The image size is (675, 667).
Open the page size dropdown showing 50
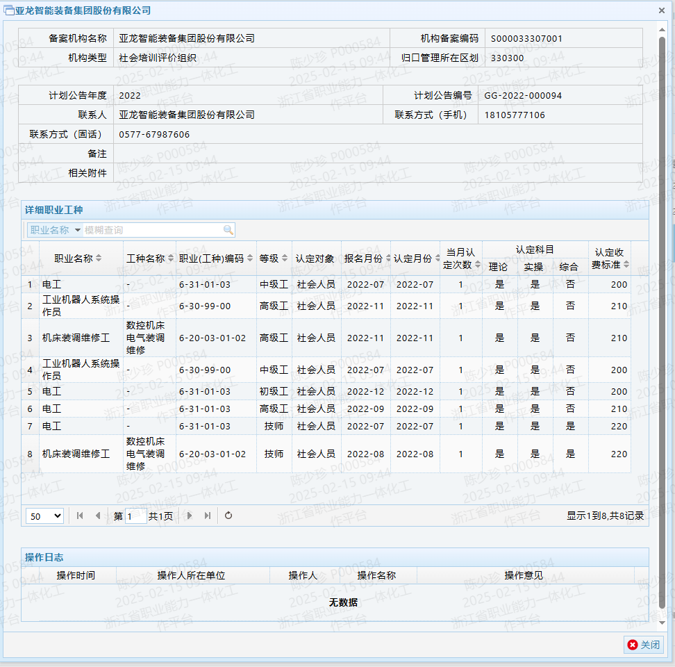(x=44, y=516)
